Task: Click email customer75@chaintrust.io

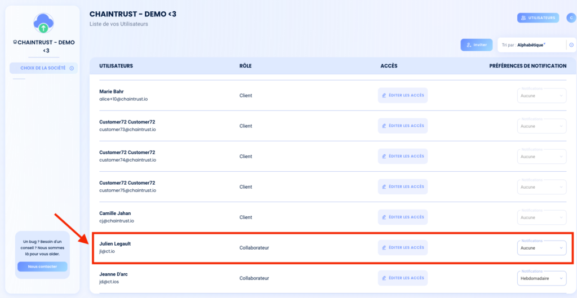Action: pyautogui.click(x=128, y=190)
